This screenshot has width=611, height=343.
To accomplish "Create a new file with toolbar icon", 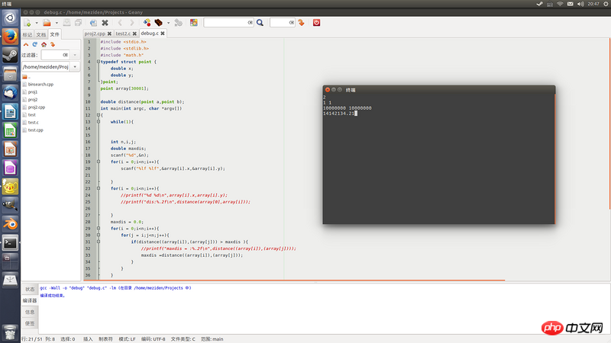I will click(27, 23).
